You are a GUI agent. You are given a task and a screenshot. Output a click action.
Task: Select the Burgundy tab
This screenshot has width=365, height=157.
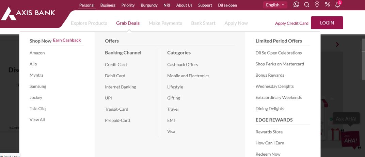[149, 5]
